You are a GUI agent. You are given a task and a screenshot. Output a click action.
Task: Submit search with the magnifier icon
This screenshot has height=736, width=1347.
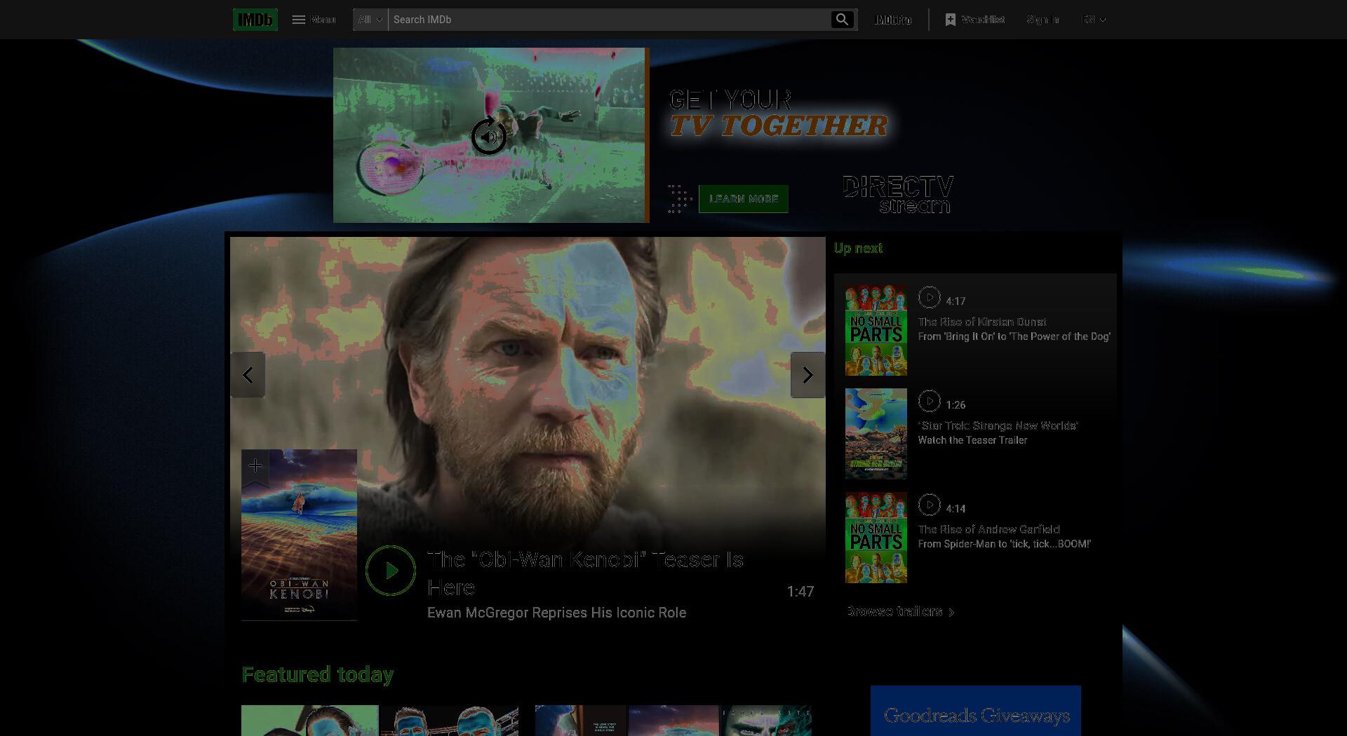(x=843, y=20)
